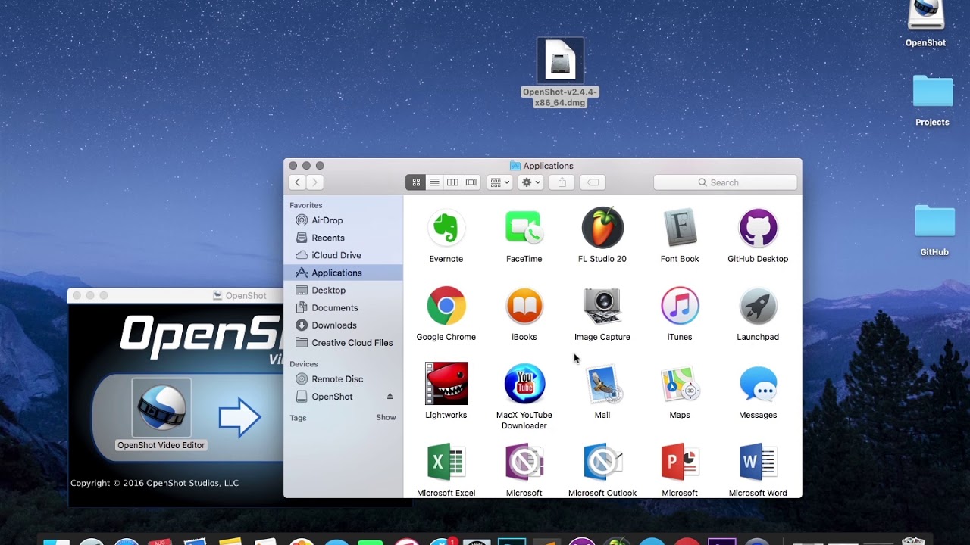Image resolution: width=970 pixels, height=545 pixels.
Task: Select the GitHub folder on desktop
Action: [934, 221]
